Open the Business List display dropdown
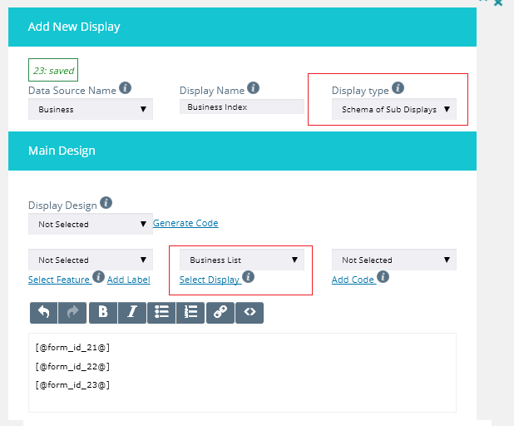 (x=242, y=260)
